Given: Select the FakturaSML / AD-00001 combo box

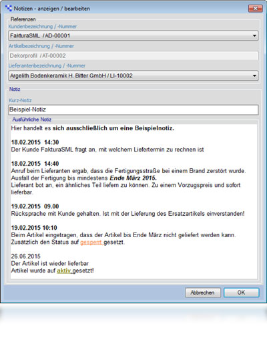Looking at the screenshot, I should tap(133, 35).
